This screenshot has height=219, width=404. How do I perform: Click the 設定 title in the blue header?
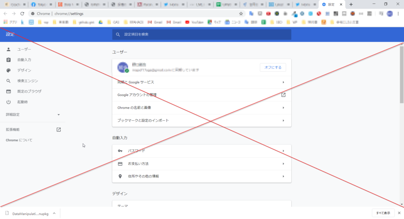10,34
